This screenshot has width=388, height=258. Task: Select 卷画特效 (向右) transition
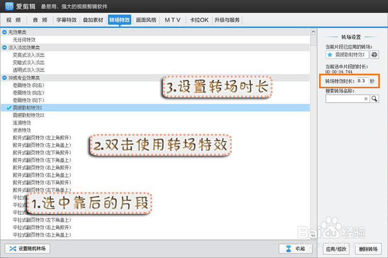[28, 85]
